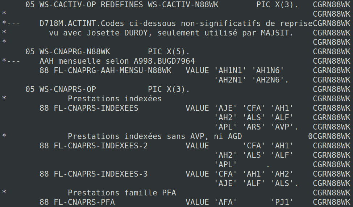
Task: Click the WS-CACTIV-OP data name
Action: 68,5
